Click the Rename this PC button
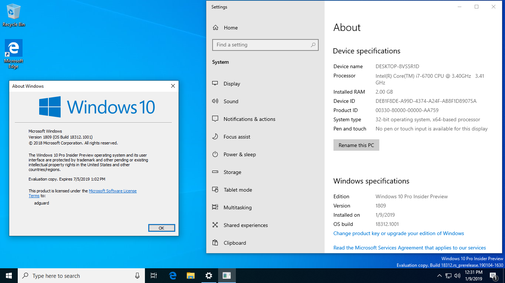505x283 pixels. (x=356, y=145)
